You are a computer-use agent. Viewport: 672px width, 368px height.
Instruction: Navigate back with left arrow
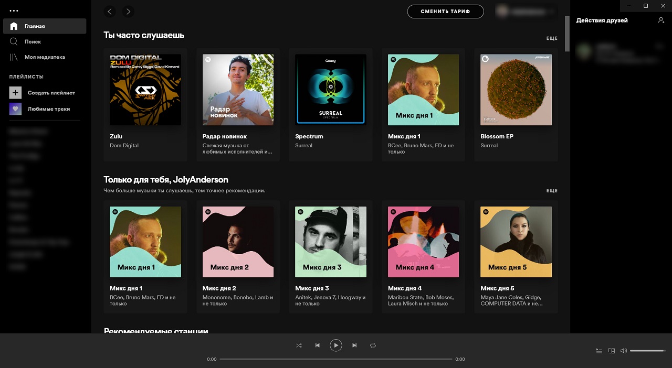point(109,12)
